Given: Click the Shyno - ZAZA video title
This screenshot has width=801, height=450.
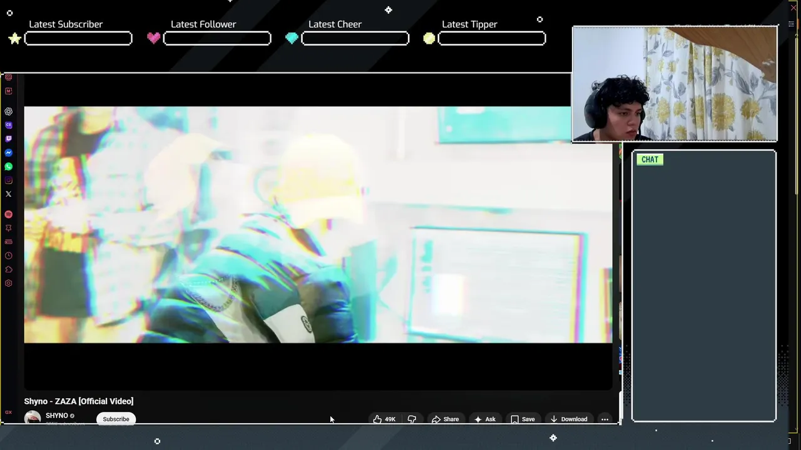Looking at the screenshot, I should (x=79, y=401).
